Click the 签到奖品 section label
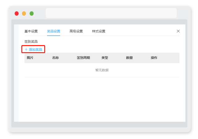 coord(31,41)
